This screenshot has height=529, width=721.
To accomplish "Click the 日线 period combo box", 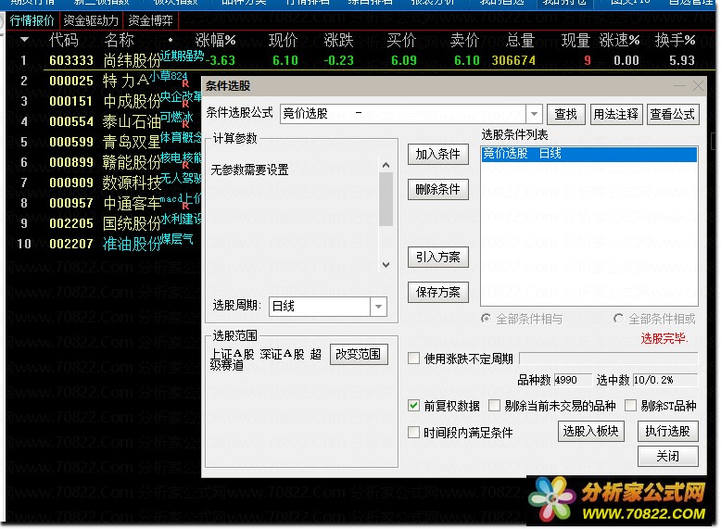I will pos(320,307).
